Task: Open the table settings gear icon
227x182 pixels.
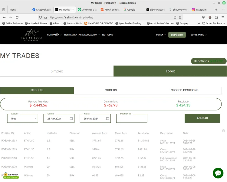Action: point(223,131)
